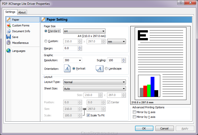
Task: Open Custom Forms via its heart icon
Action: 9,25
